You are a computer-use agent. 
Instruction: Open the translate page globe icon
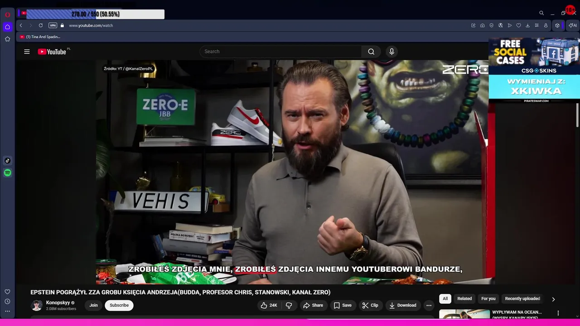coord(500,25)
